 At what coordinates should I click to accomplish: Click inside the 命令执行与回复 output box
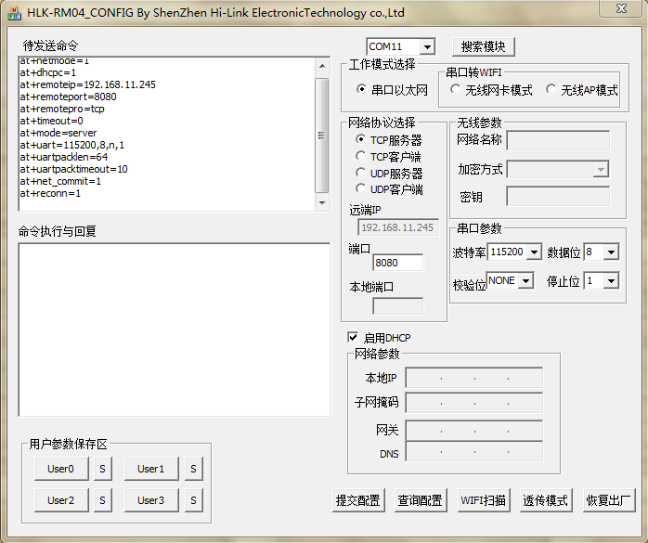pyautogui.click(x=174, y=330)
